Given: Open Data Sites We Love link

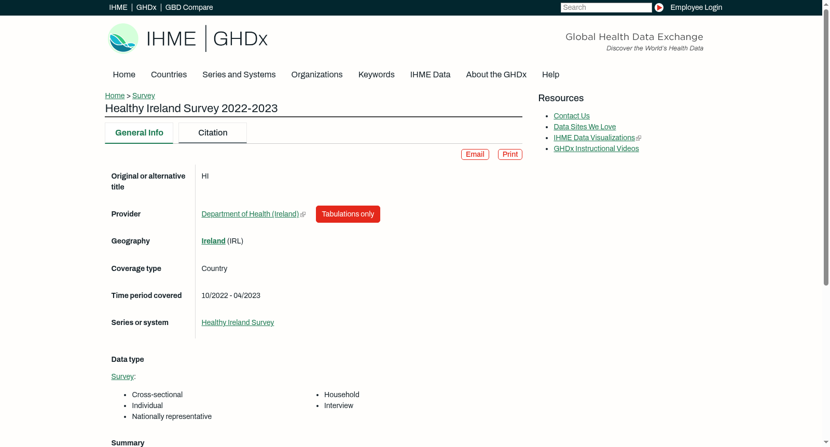Looking at the screenshot, I should 585,127.
